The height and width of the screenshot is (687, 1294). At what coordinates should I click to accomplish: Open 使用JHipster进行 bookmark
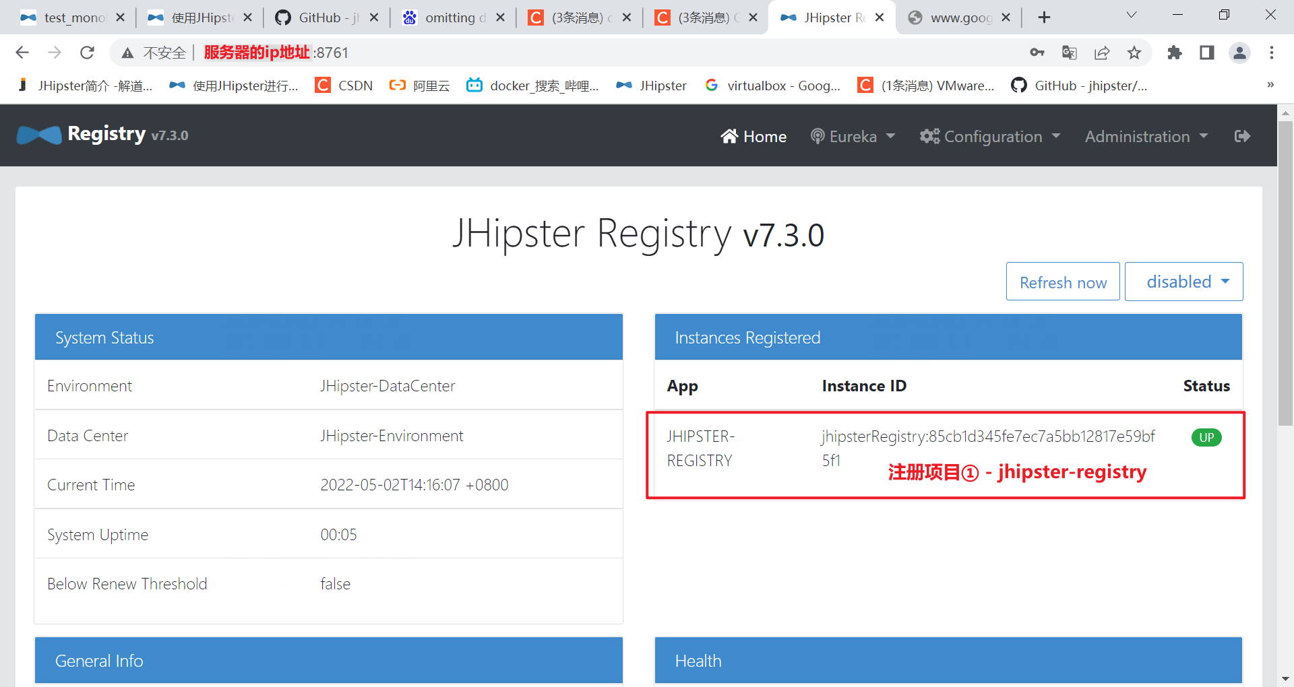pos(234,86)
